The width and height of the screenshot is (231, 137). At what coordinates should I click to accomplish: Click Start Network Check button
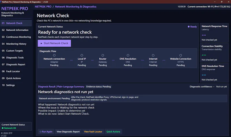pos(54,43)
